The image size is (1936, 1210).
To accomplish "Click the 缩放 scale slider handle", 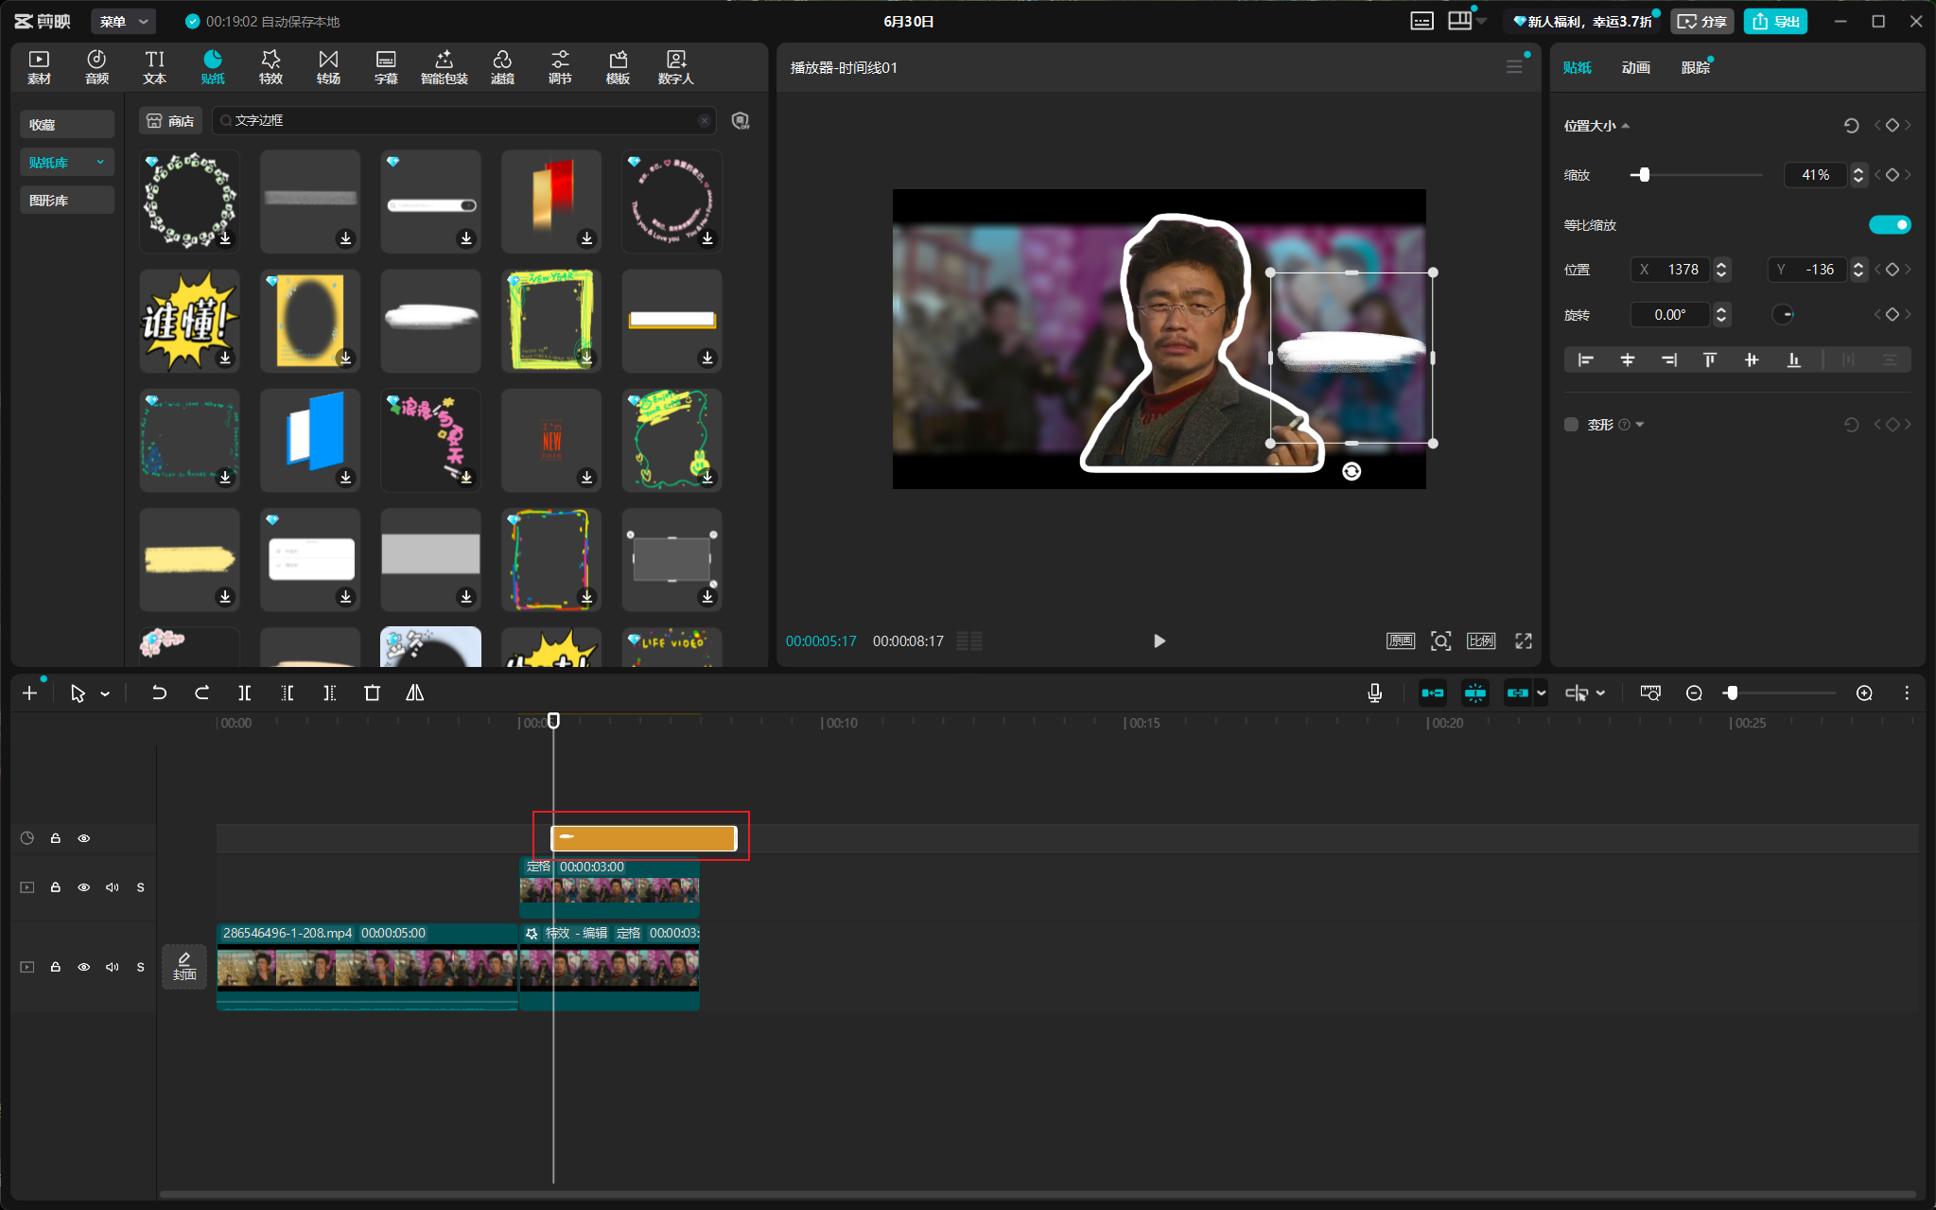I will (1644, 175).
